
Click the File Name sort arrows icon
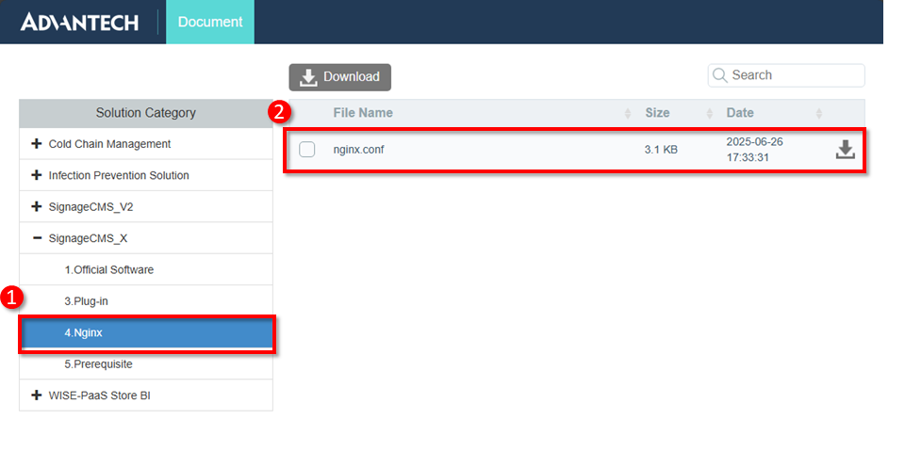pos(628,114)
